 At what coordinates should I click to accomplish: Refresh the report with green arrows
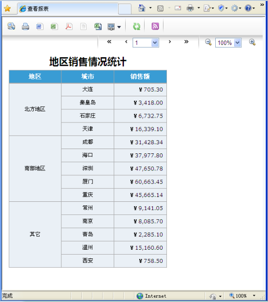[x=136, y=27]
